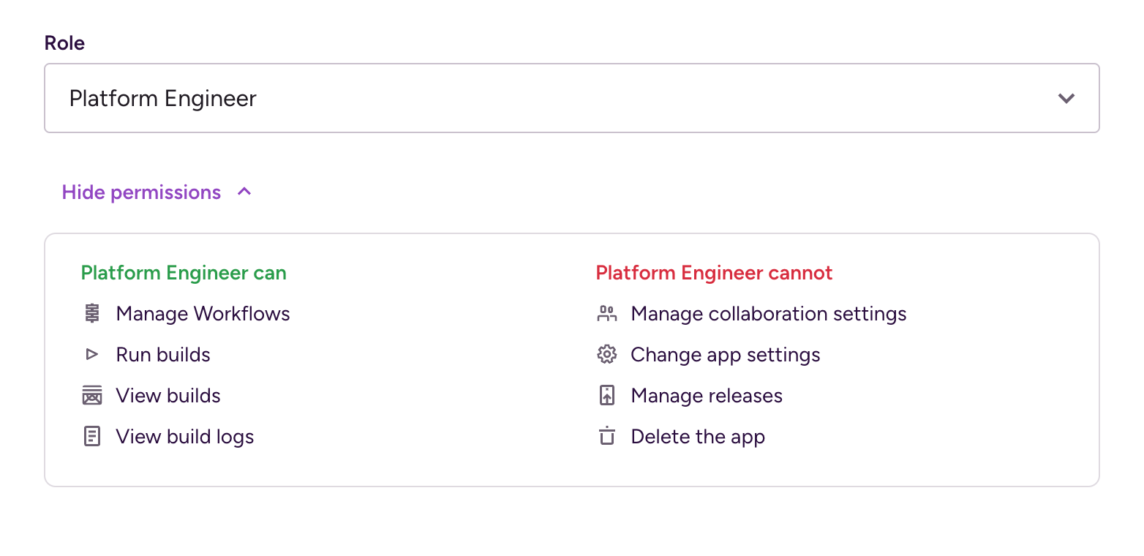The width and height of the screenshot is (1144, 556).
Task: Click the Platform Engineer cannot heading
Action: point(714,273)
